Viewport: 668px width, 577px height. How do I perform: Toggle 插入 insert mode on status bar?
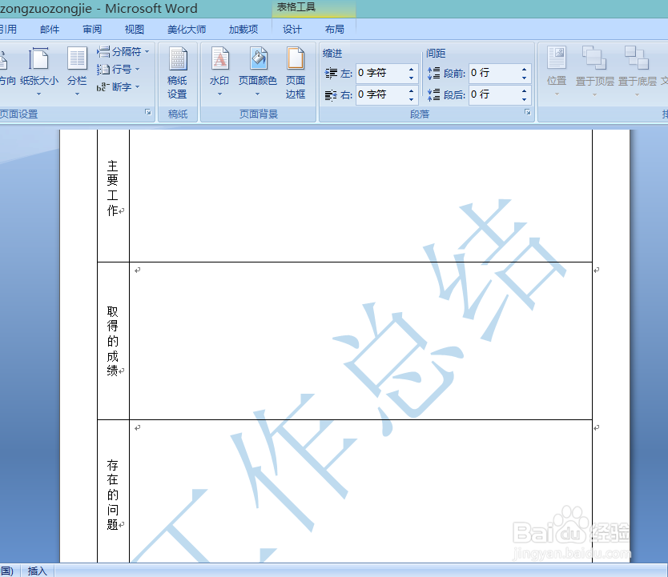tap(37, 570)
